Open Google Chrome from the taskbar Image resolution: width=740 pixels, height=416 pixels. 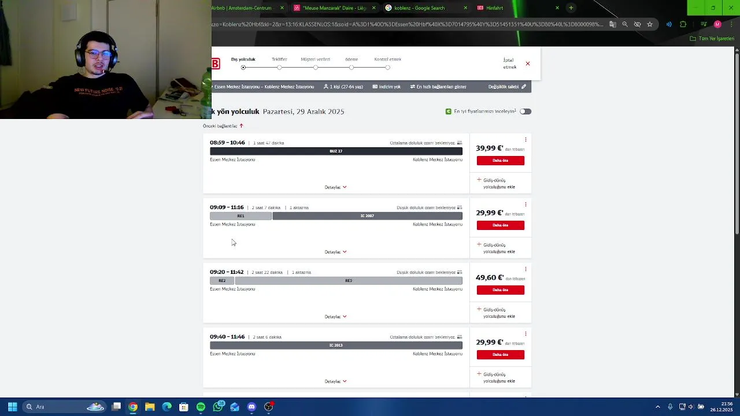point(133,407)
